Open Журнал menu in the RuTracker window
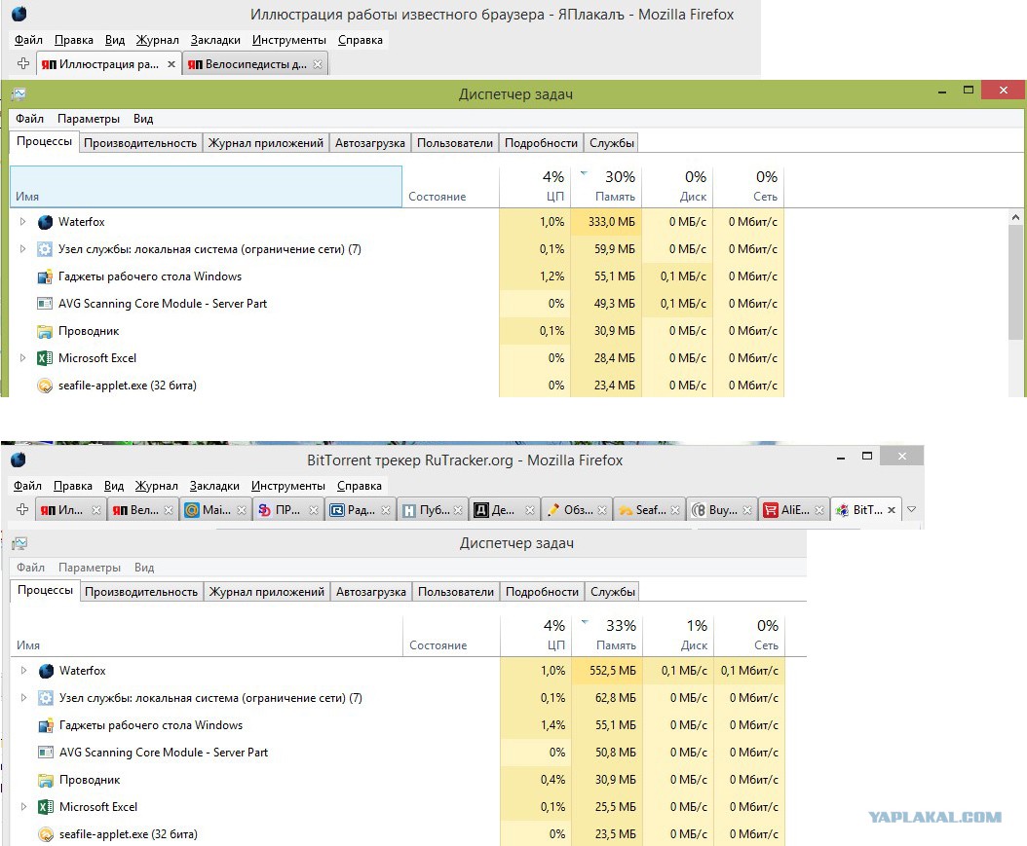1027x846 pixels. [157, 486]
